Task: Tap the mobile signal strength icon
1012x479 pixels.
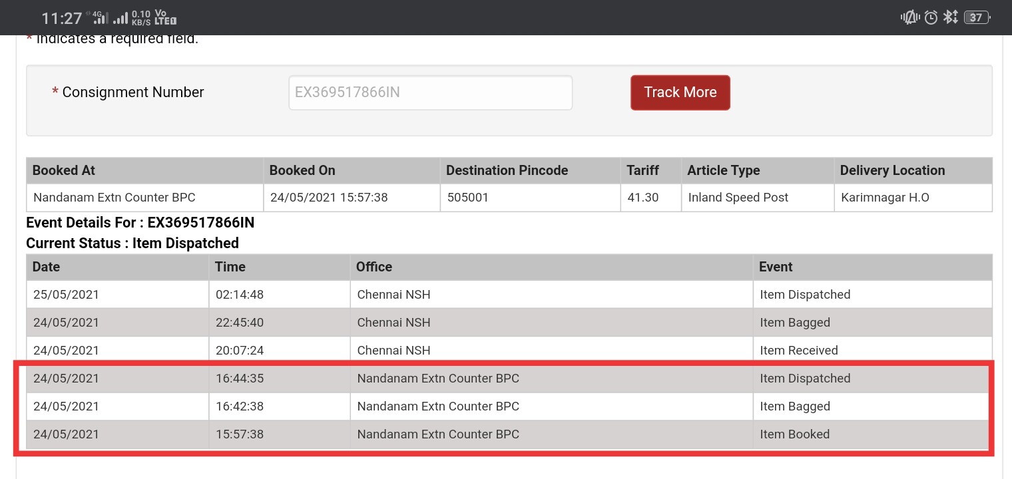Action: click(120, 18)
